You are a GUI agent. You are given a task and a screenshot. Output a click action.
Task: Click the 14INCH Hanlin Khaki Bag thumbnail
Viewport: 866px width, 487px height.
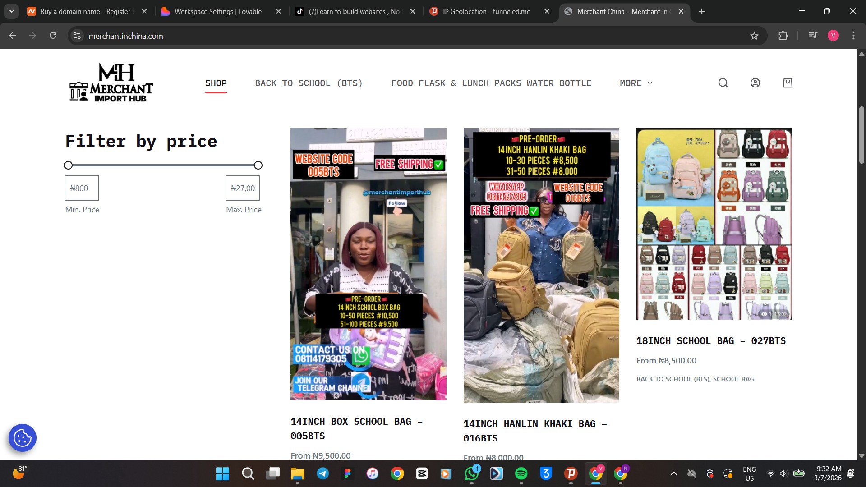[541, 265]
